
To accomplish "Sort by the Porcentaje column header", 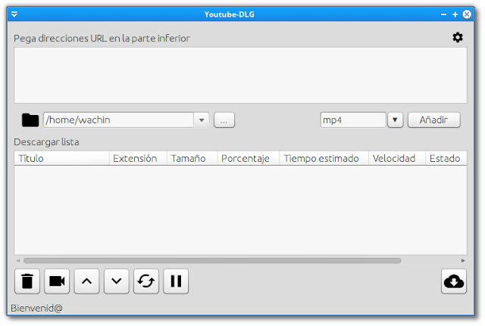I will coord(249,158).
